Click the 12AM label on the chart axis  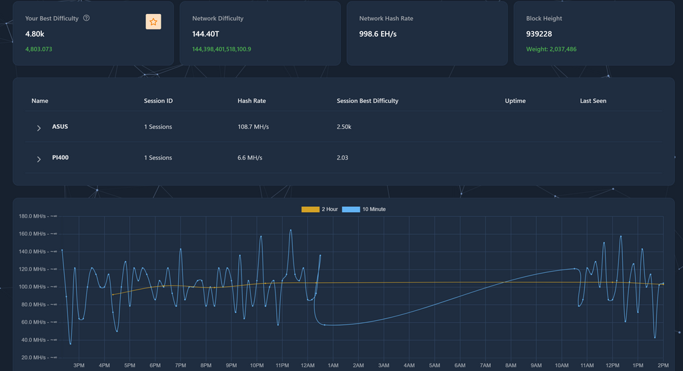307,365
